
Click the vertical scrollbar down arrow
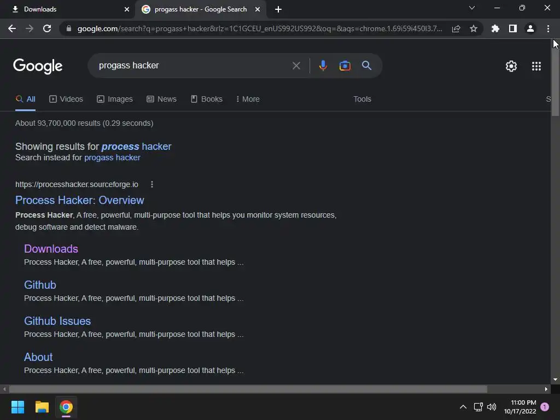(556, 380)
